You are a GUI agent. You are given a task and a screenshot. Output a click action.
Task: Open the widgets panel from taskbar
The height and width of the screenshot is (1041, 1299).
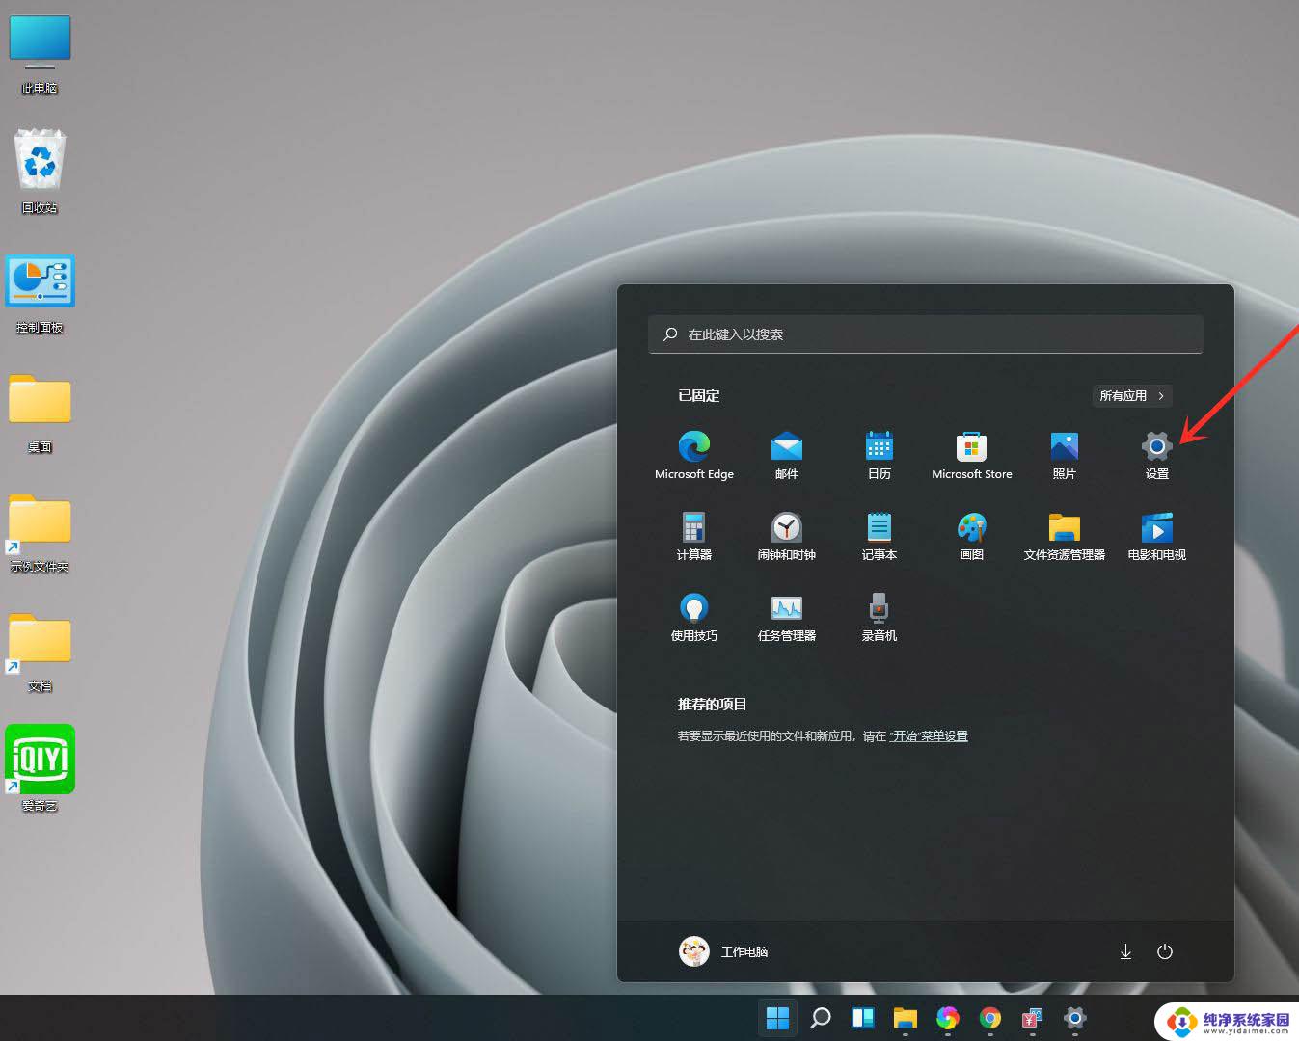pyautogui.click(x=863, y=1018)
